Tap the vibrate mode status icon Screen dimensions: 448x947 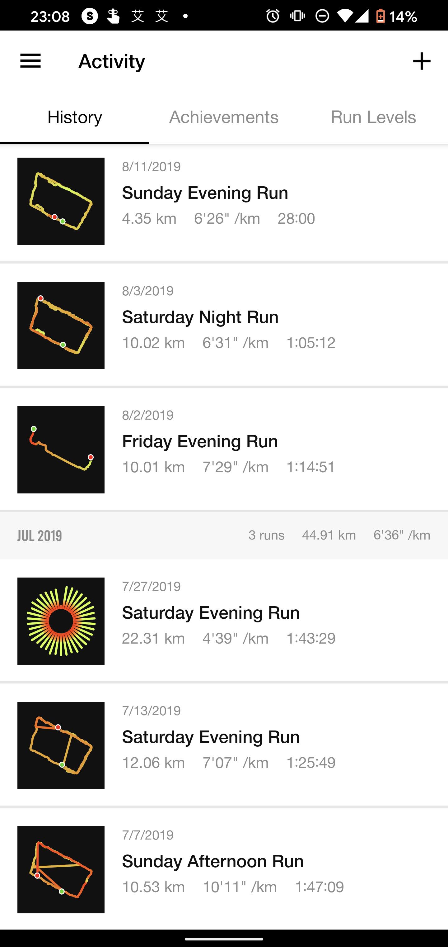point(297,16)
